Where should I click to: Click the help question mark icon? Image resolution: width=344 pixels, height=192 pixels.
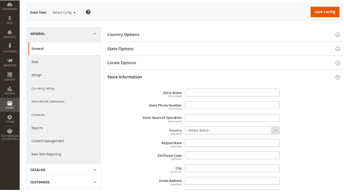(x=88, y=12)
